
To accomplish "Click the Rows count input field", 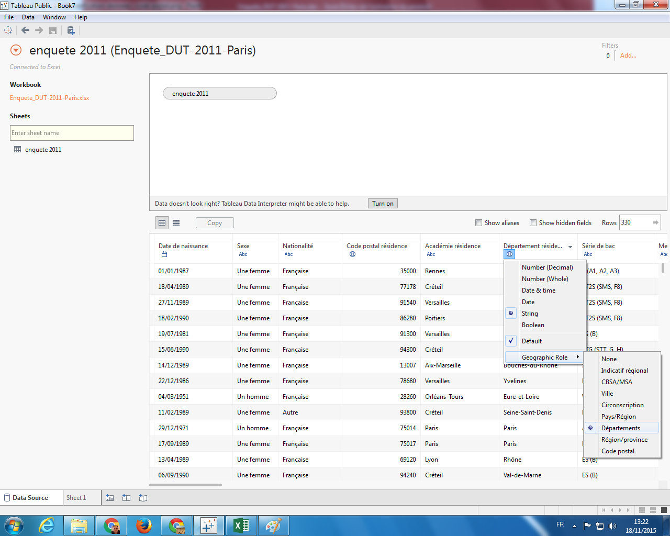I will coord(635,222).
